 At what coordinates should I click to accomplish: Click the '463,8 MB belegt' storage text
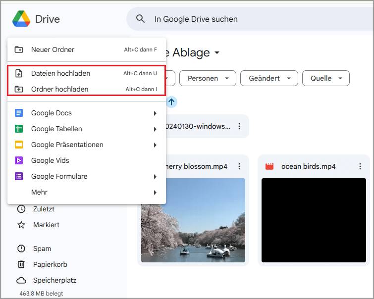pyautogui.click(x=41, y=294)
